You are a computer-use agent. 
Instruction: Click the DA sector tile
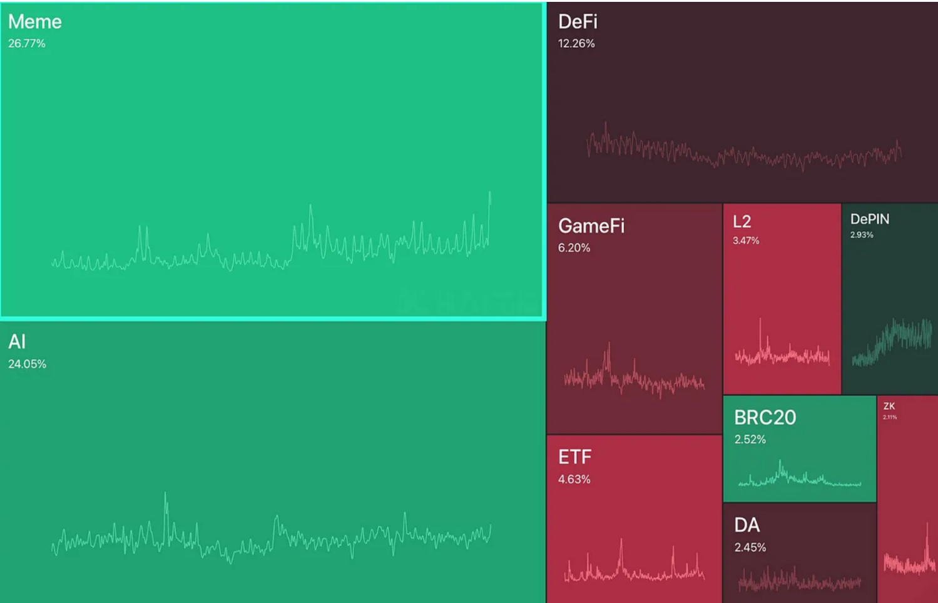[800, 553]
